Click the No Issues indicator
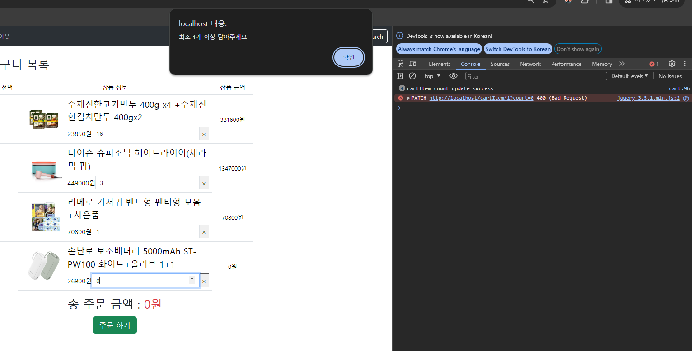This screenshot has height=351, width=692. click(670, 76)
